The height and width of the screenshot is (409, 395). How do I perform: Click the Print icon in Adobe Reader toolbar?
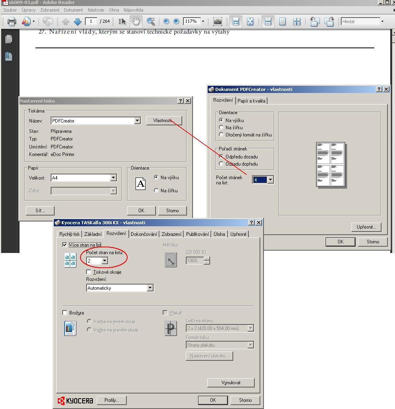pos(12,22)
